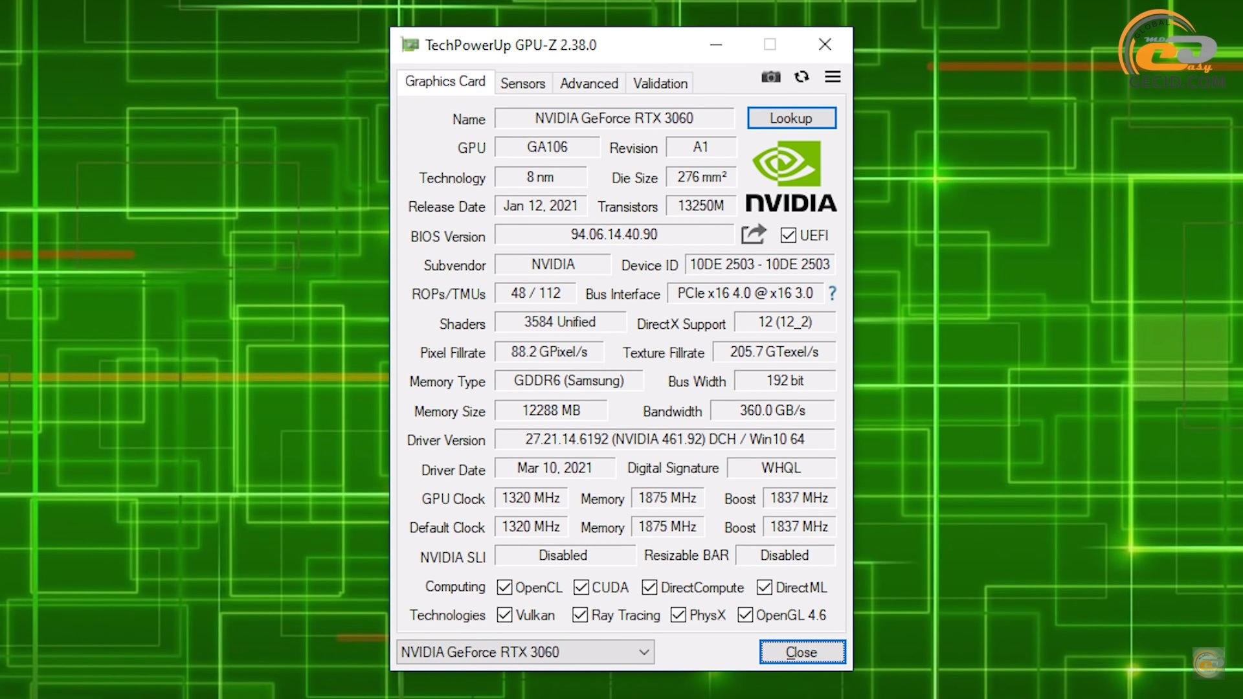Click the Memory Size field 12288 MB
This screenshot has width=1243, height=699.
pyautogui.click(x=551, y=411)
